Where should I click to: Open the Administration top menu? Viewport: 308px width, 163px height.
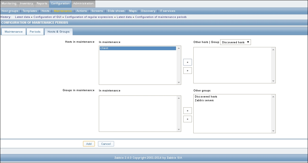click(x=83, y=3)
